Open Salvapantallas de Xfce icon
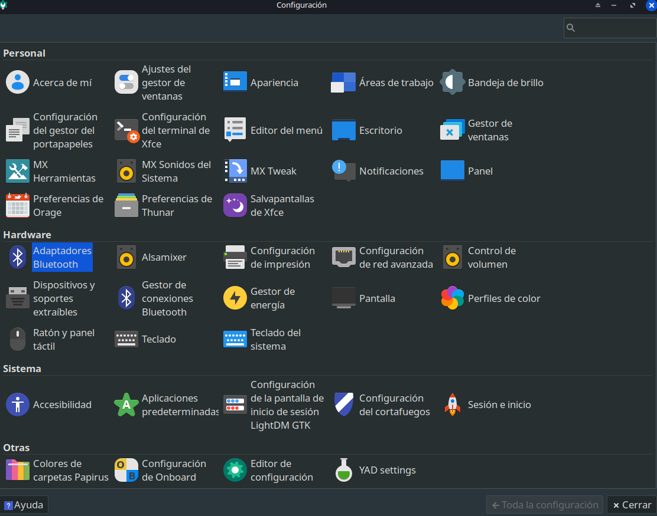The image size is (657, 516). [x=235, y=205]
